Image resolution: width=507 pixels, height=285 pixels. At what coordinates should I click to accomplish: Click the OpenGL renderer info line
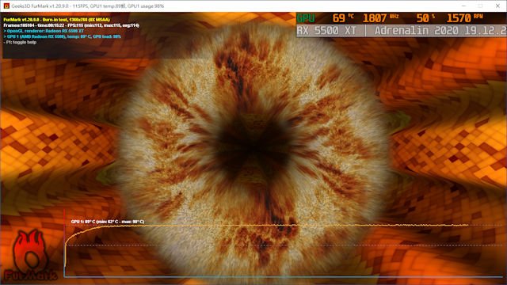click(x=44, y=31)
